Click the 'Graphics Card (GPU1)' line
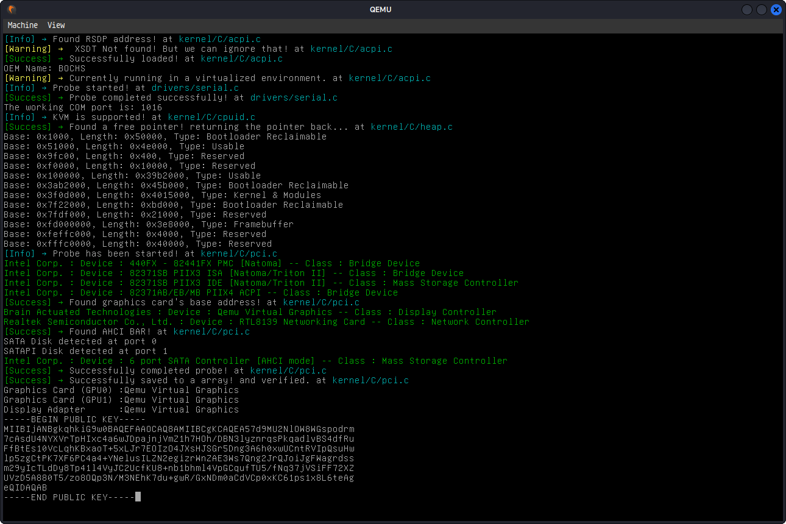 [121, 400]
